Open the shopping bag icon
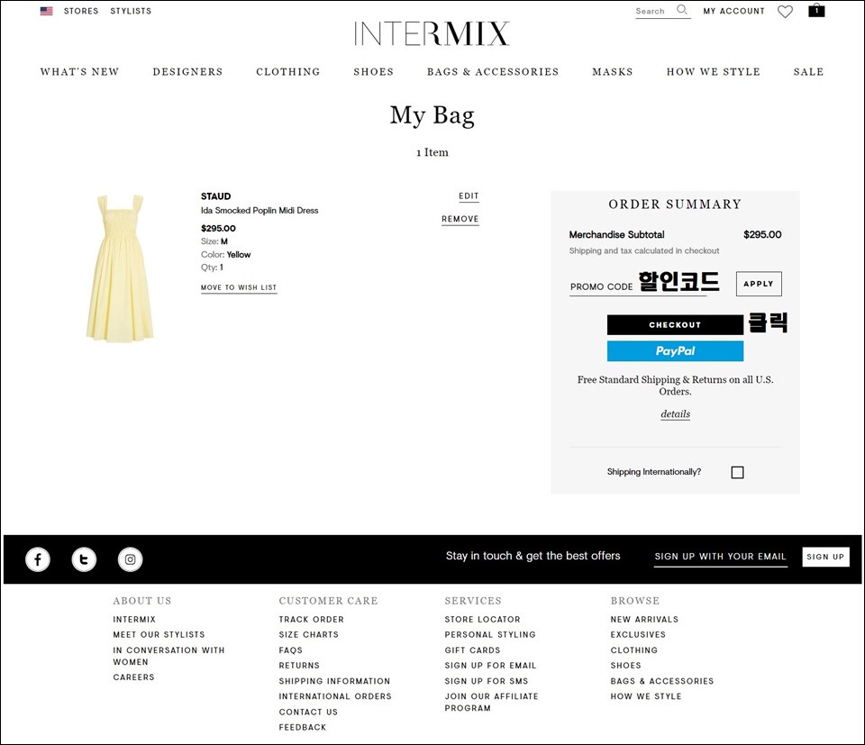 (816, 11)
